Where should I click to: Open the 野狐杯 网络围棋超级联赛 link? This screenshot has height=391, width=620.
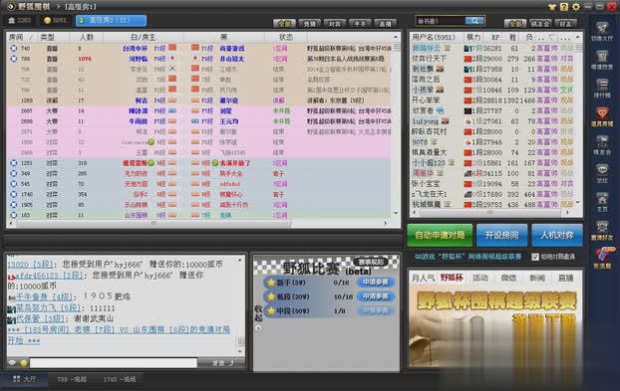tap(467, 257)
